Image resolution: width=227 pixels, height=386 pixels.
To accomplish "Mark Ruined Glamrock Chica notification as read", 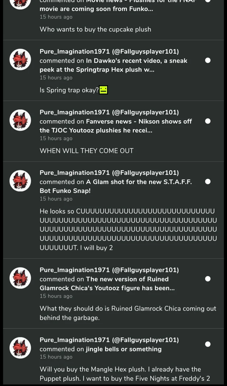I will tap(208, 279).
